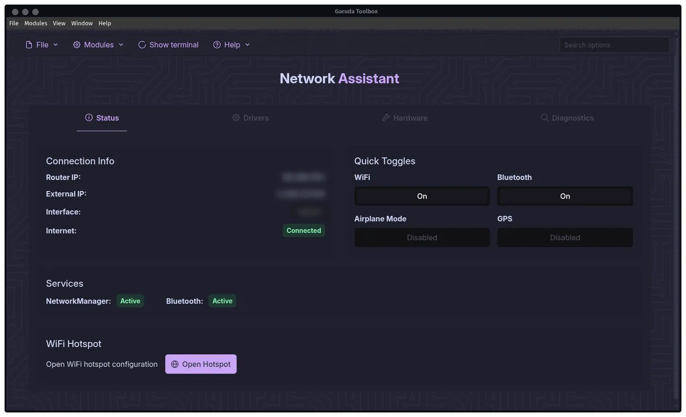Image resolution: width=686 pixels, height=417 pixels.
Task: Click the Help question mark icon
Action: (217, 45)
